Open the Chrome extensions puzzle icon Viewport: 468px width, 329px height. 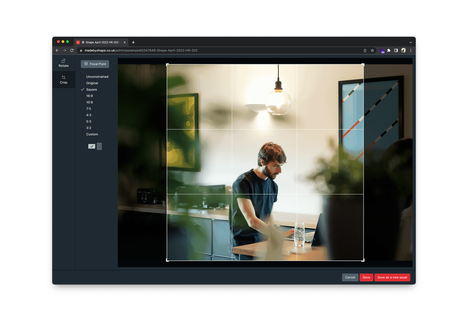pos(388,50)
